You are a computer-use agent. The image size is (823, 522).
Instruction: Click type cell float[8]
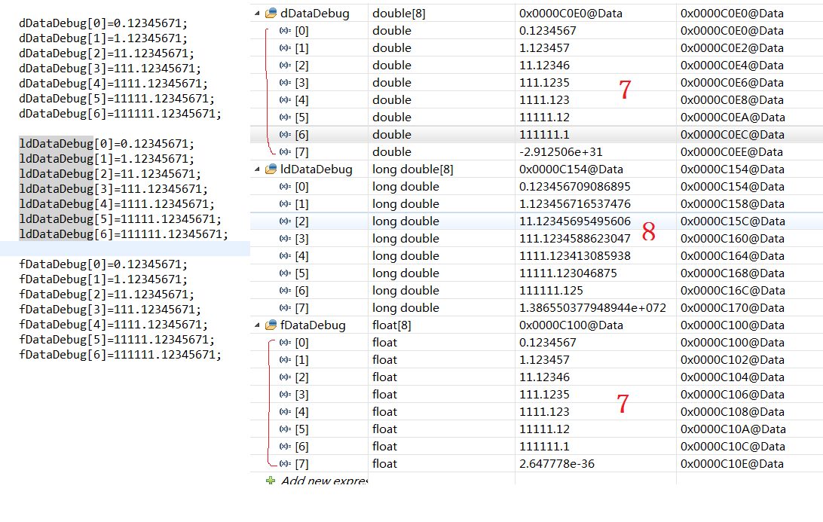tap(392, 325)
